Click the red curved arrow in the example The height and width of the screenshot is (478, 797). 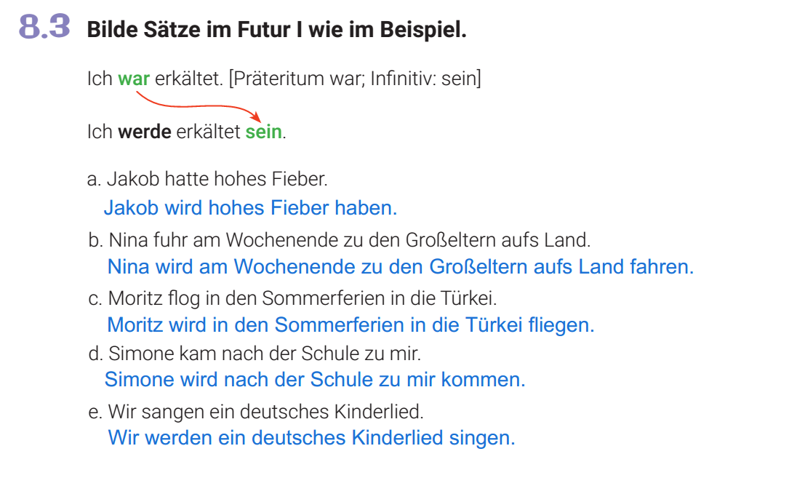click(196, 108)
